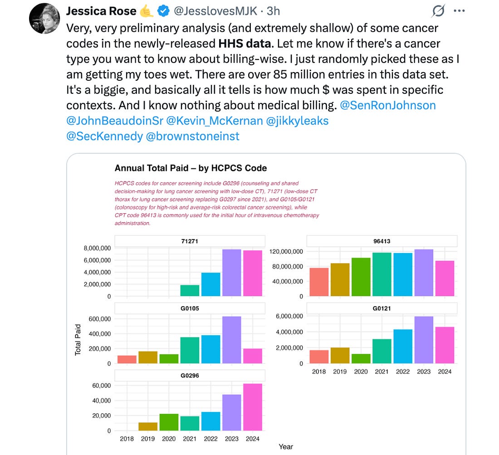Open the @SenRonJohnson mention
Screen dimensions: 499x455
[x=387, y=105]
